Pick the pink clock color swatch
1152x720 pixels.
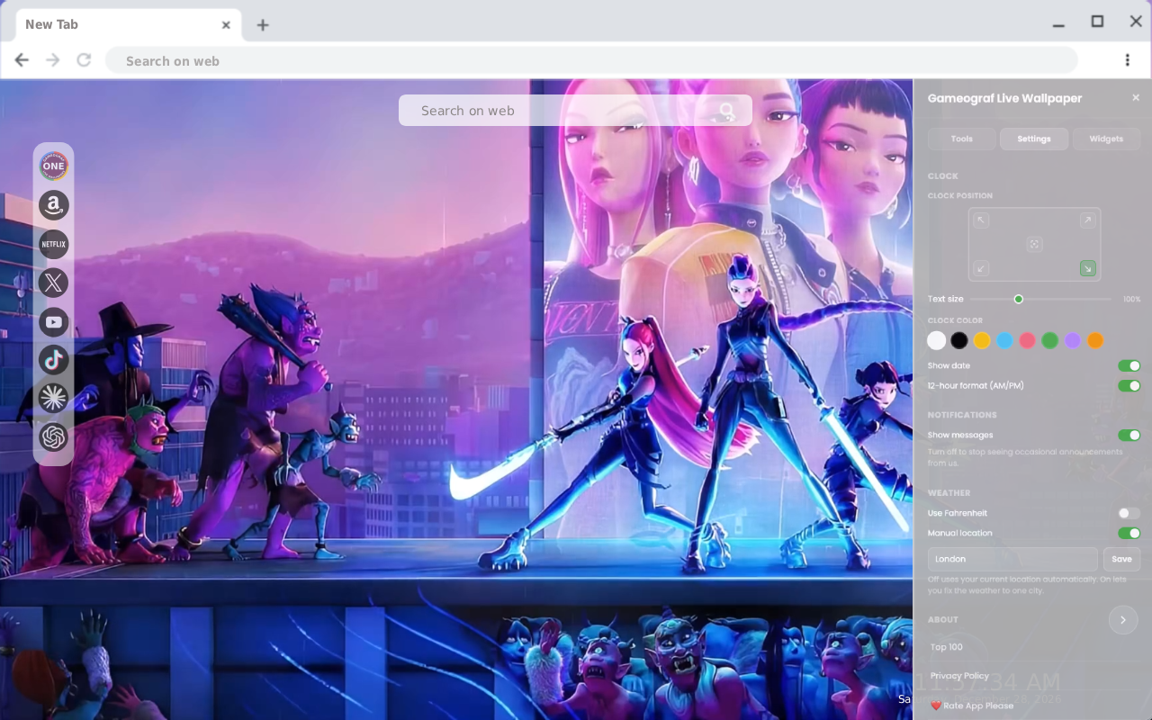[1027, 340]
